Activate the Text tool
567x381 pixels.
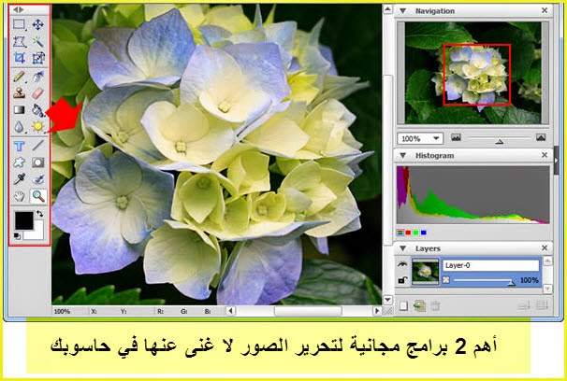pos(19,146)
